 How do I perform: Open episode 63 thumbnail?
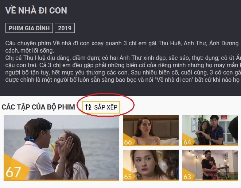(210, 165)
